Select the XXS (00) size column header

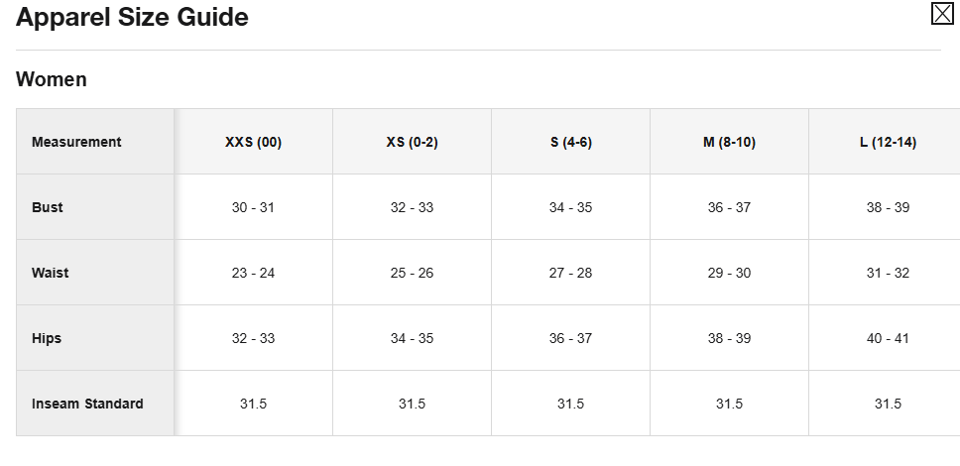pos(253,142)
